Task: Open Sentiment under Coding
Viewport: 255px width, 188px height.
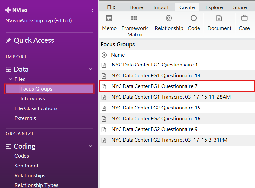Action: tap(26, 166)
